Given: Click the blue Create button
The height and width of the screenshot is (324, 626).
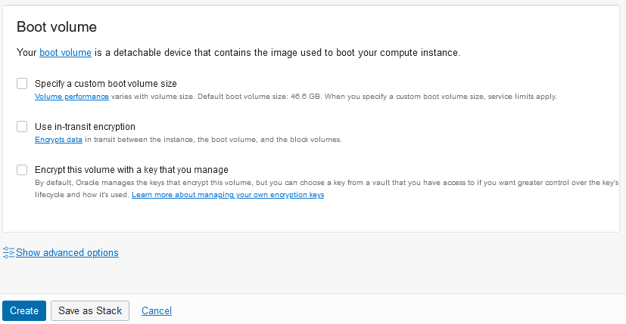Looking at the screenshot, I should click(x=24, y=311).
